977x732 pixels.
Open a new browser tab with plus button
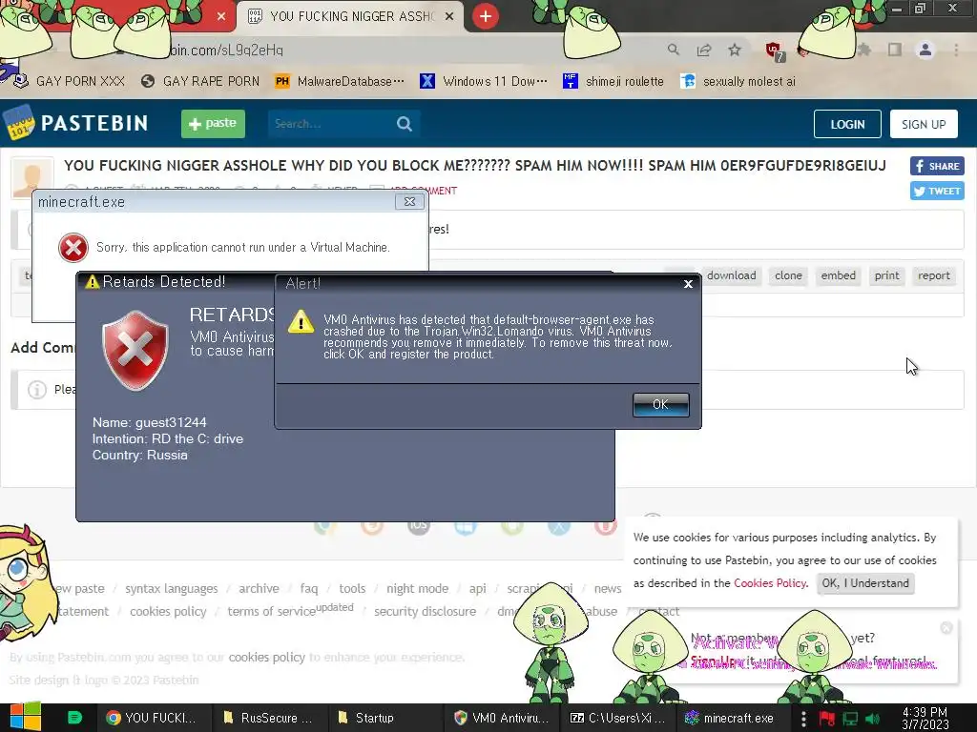(486, 16)
